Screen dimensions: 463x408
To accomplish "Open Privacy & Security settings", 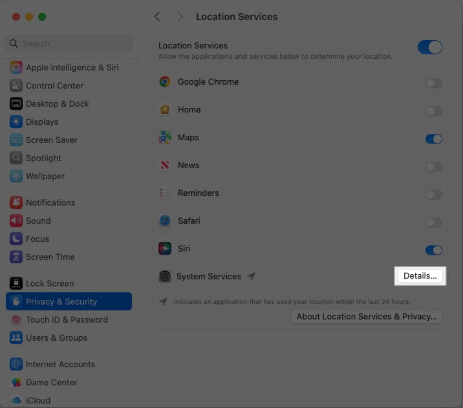I will 69,301.
